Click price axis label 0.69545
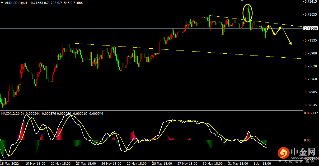 coord(311,105)
